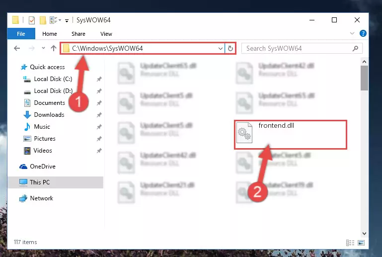
Task: Open the File tab
Action: [x=21, y=34]
